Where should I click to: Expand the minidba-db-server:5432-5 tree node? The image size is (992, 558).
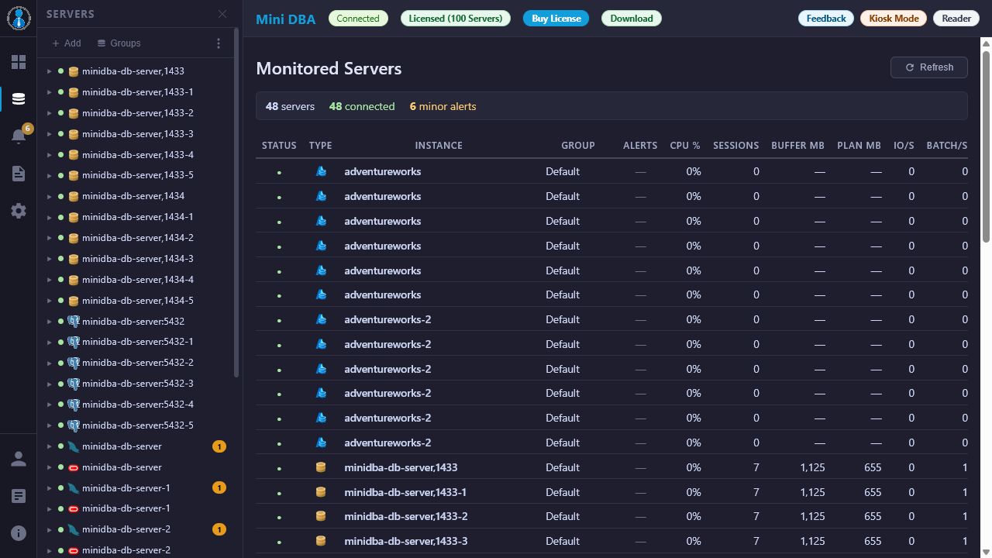tap(50, 425)
